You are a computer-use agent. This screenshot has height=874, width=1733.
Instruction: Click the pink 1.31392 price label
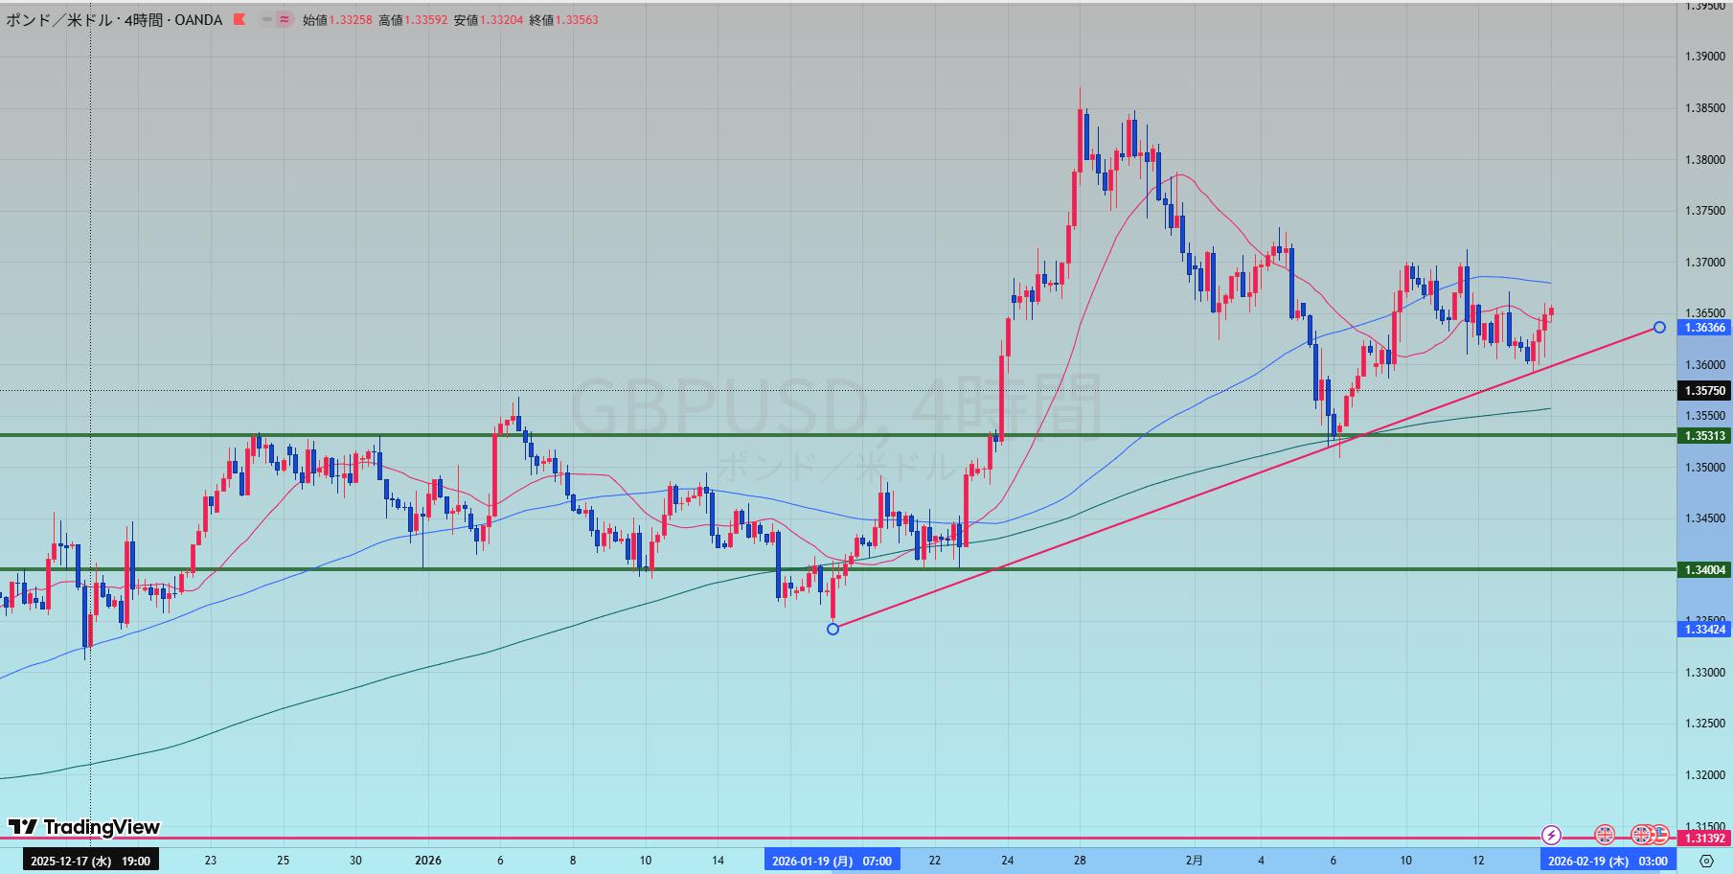click(1705, 839)
